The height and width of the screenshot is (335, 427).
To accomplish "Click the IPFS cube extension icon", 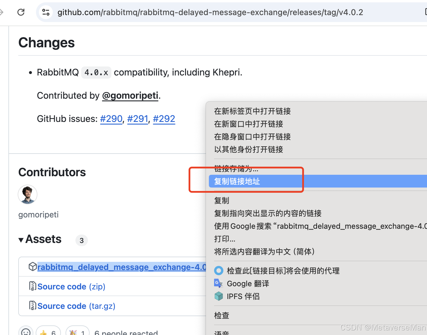I will [219, 296].
